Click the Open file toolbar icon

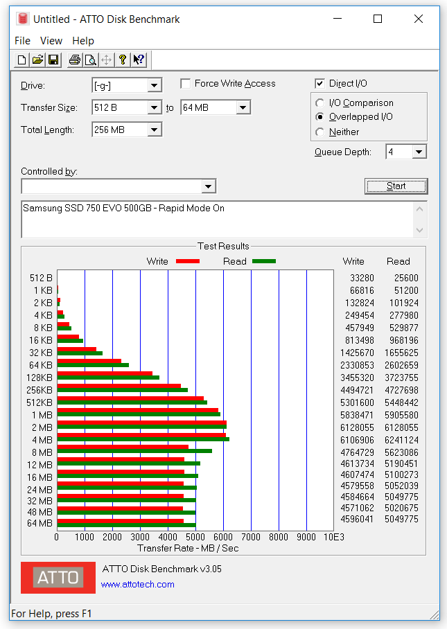(x=37, y=60)
